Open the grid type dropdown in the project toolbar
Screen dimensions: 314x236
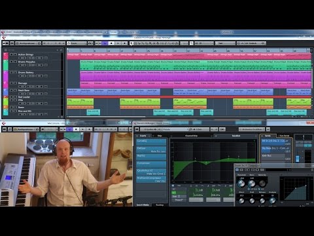225,43
